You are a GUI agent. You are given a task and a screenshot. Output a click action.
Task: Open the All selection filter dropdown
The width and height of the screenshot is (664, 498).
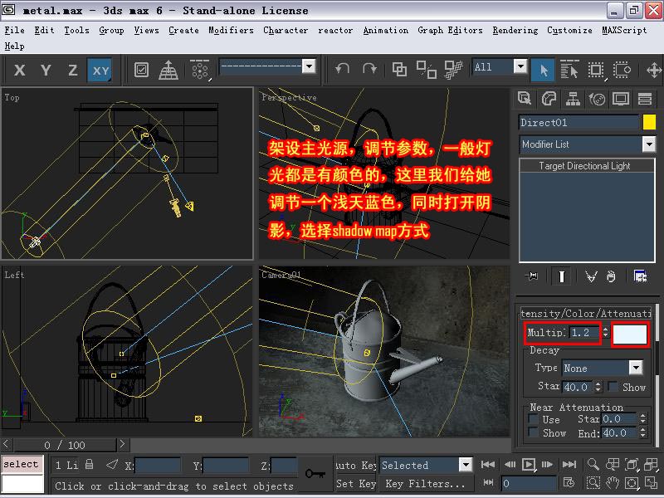click(x=520, y=67)
